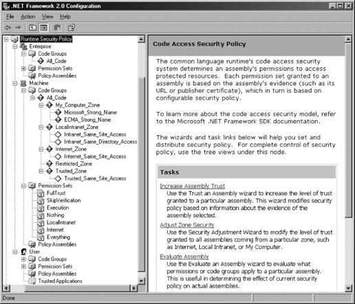
Task: Click Machine Policy Assemblies folder icon
Action: (32, 244)
